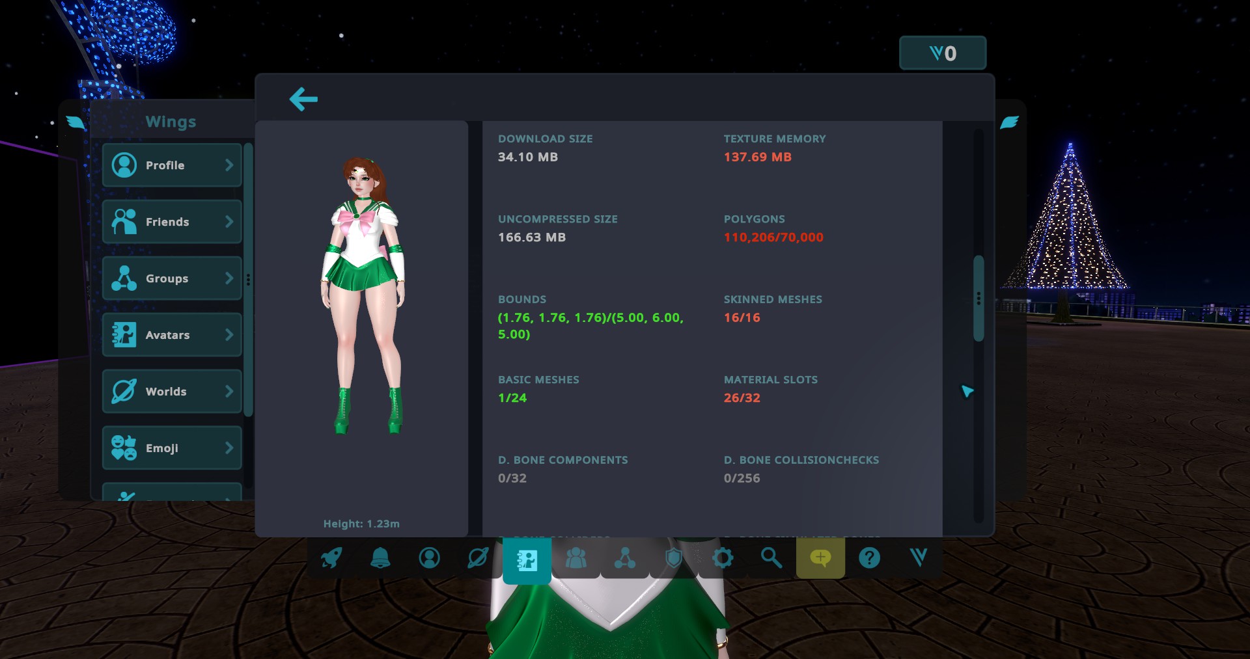Go back with the arrow icon

(x=303, y=99)
